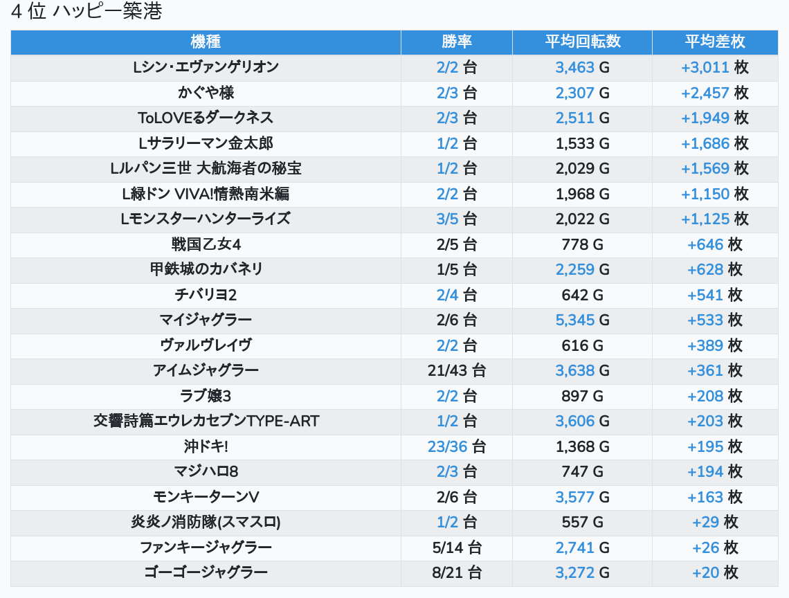Select machine name マイジャグラー

[x=206, y=320]
